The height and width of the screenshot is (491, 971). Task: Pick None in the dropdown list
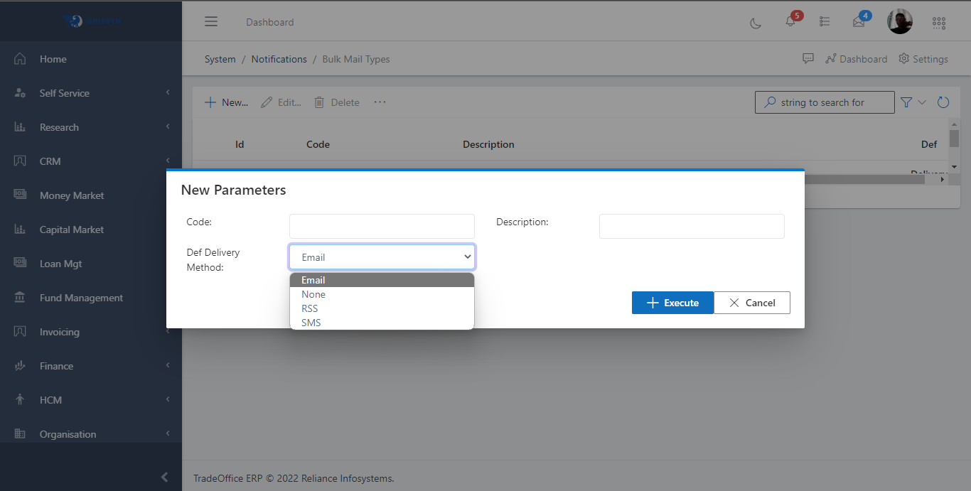[x=313, y=294]
